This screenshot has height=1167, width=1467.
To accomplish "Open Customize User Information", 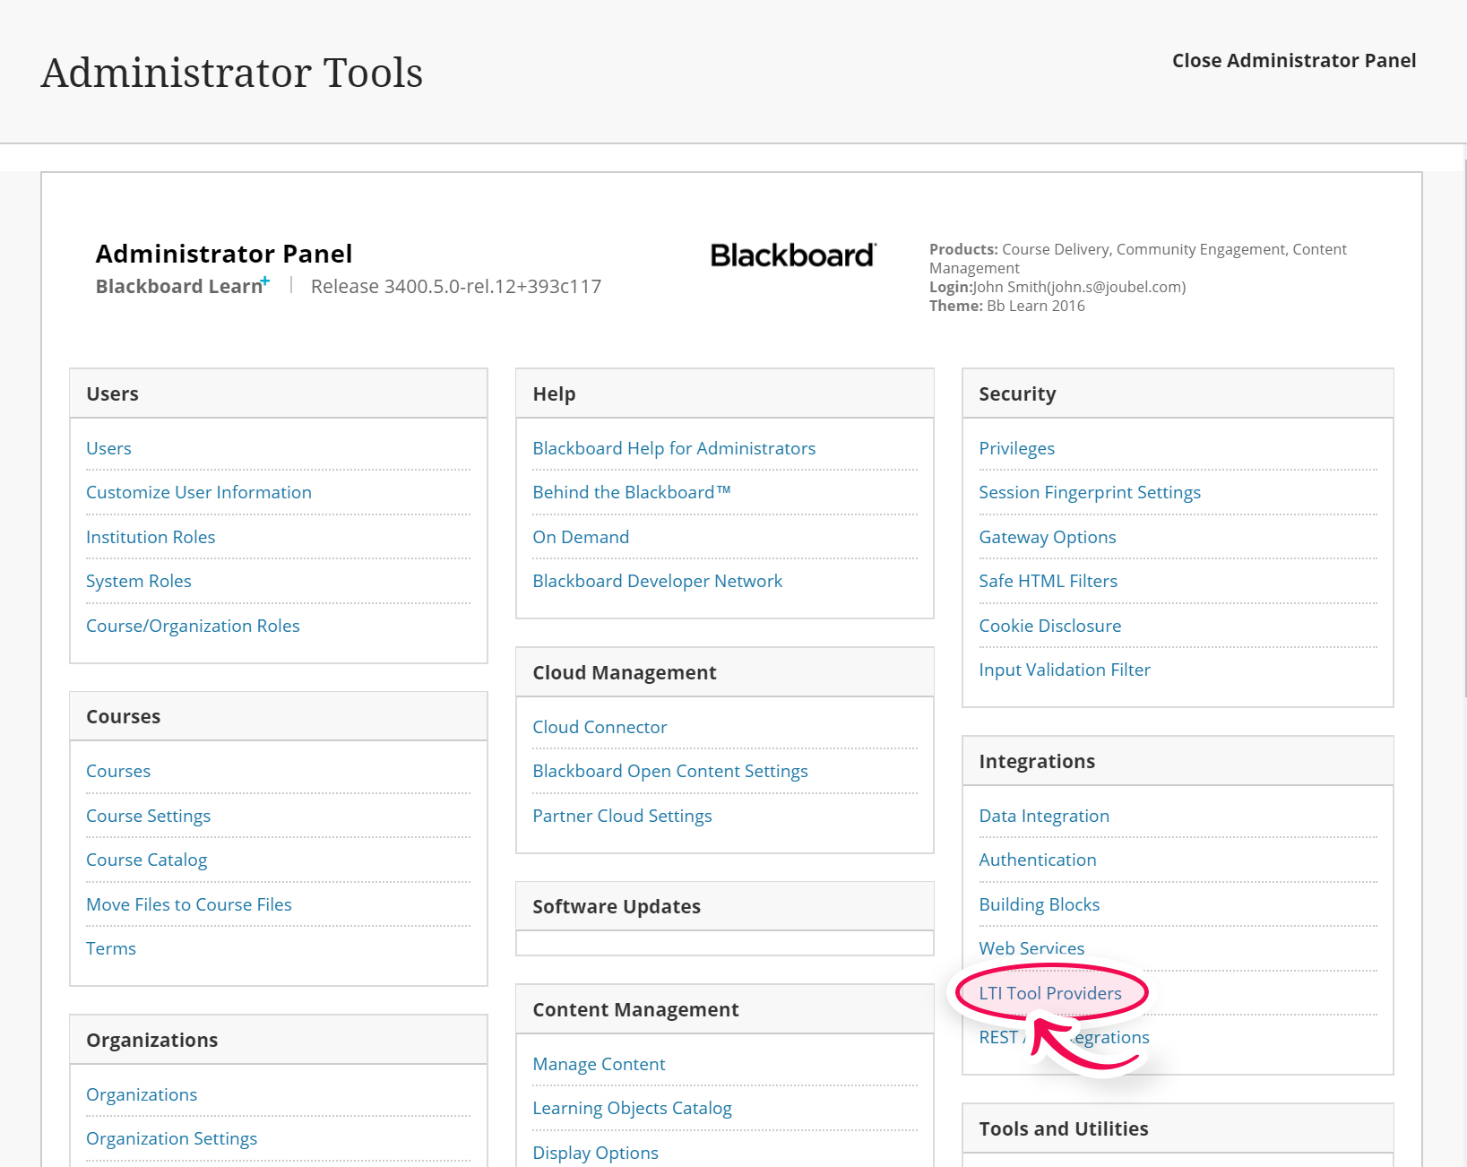I will coord(199,492).
